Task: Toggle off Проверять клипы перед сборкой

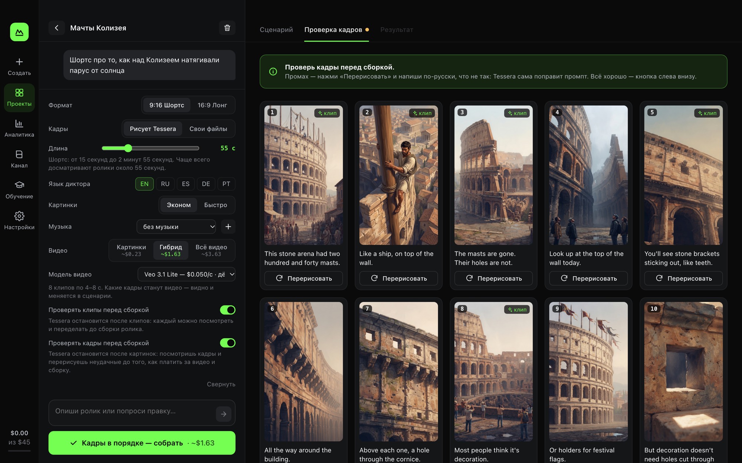Action: click(228, 310)
